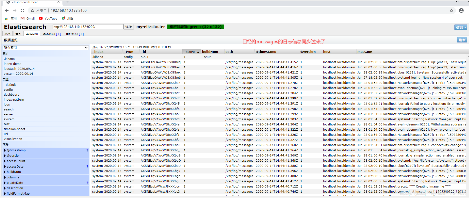
Task: Click the browser forward arrow
Action: click(15, 10)
